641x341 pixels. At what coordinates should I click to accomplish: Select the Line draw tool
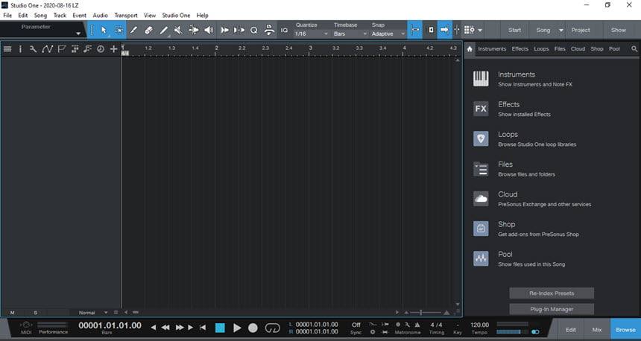(163, 30)
